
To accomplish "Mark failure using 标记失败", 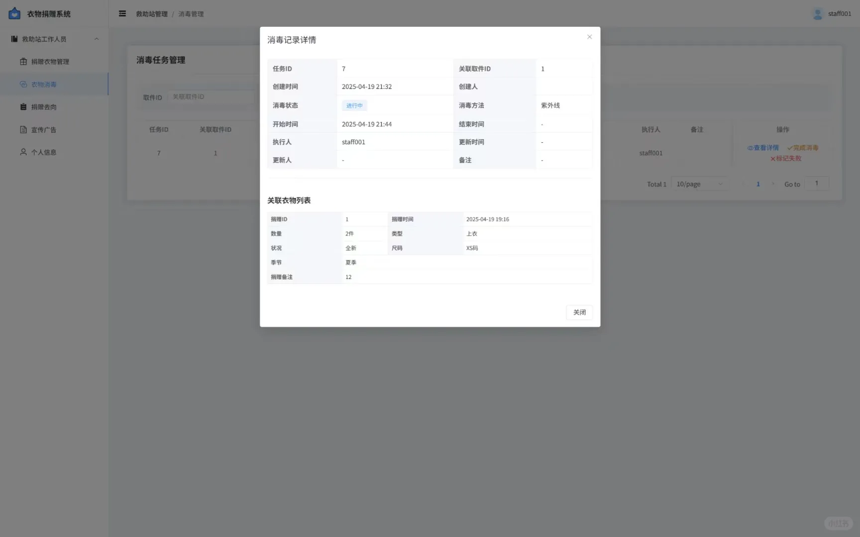I will (785, 158).
